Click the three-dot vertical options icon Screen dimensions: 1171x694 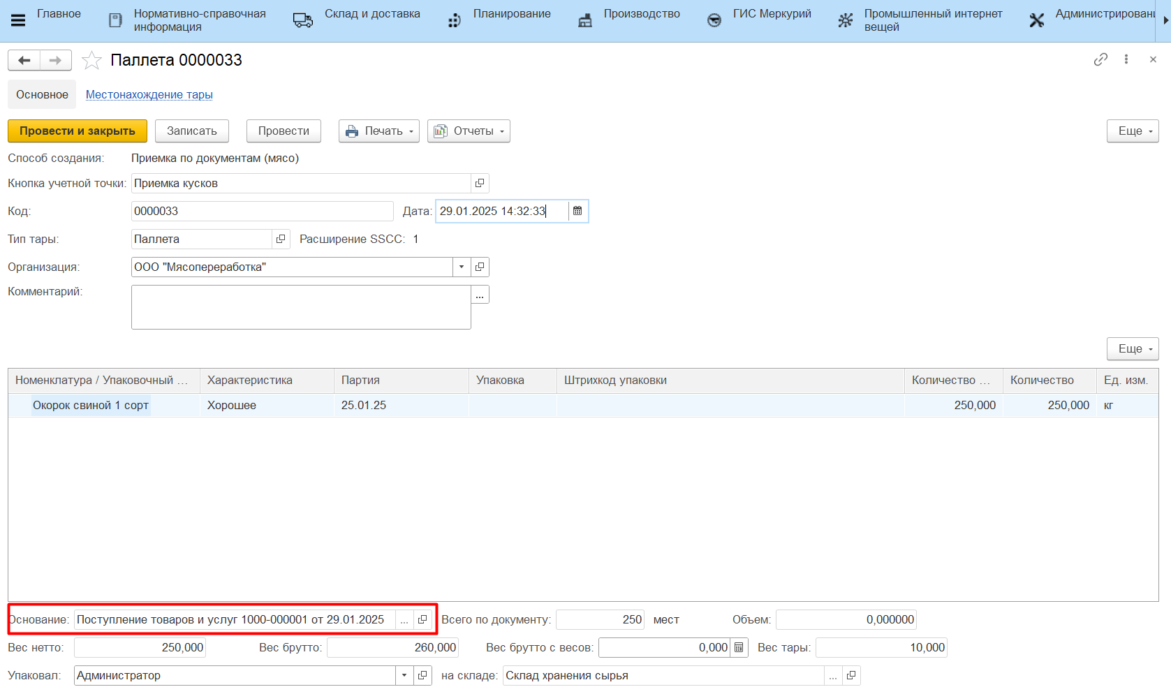coord(1126,60)
